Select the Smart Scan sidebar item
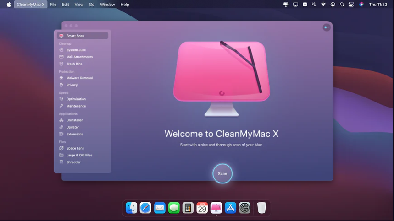Viewport: 394px width, 221px height. [83, 36]
